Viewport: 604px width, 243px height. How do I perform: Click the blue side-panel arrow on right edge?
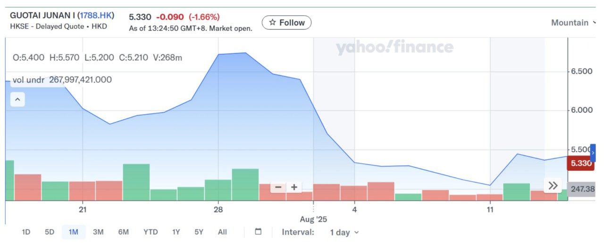point(593,153)
